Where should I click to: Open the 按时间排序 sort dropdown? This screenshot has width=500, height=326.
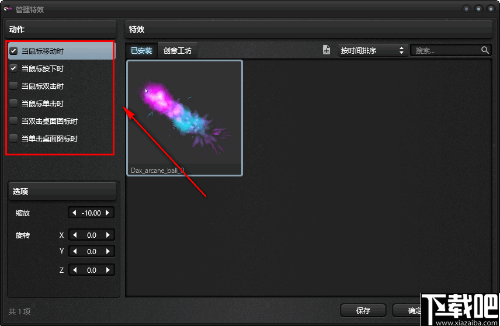tap(373, 50)
